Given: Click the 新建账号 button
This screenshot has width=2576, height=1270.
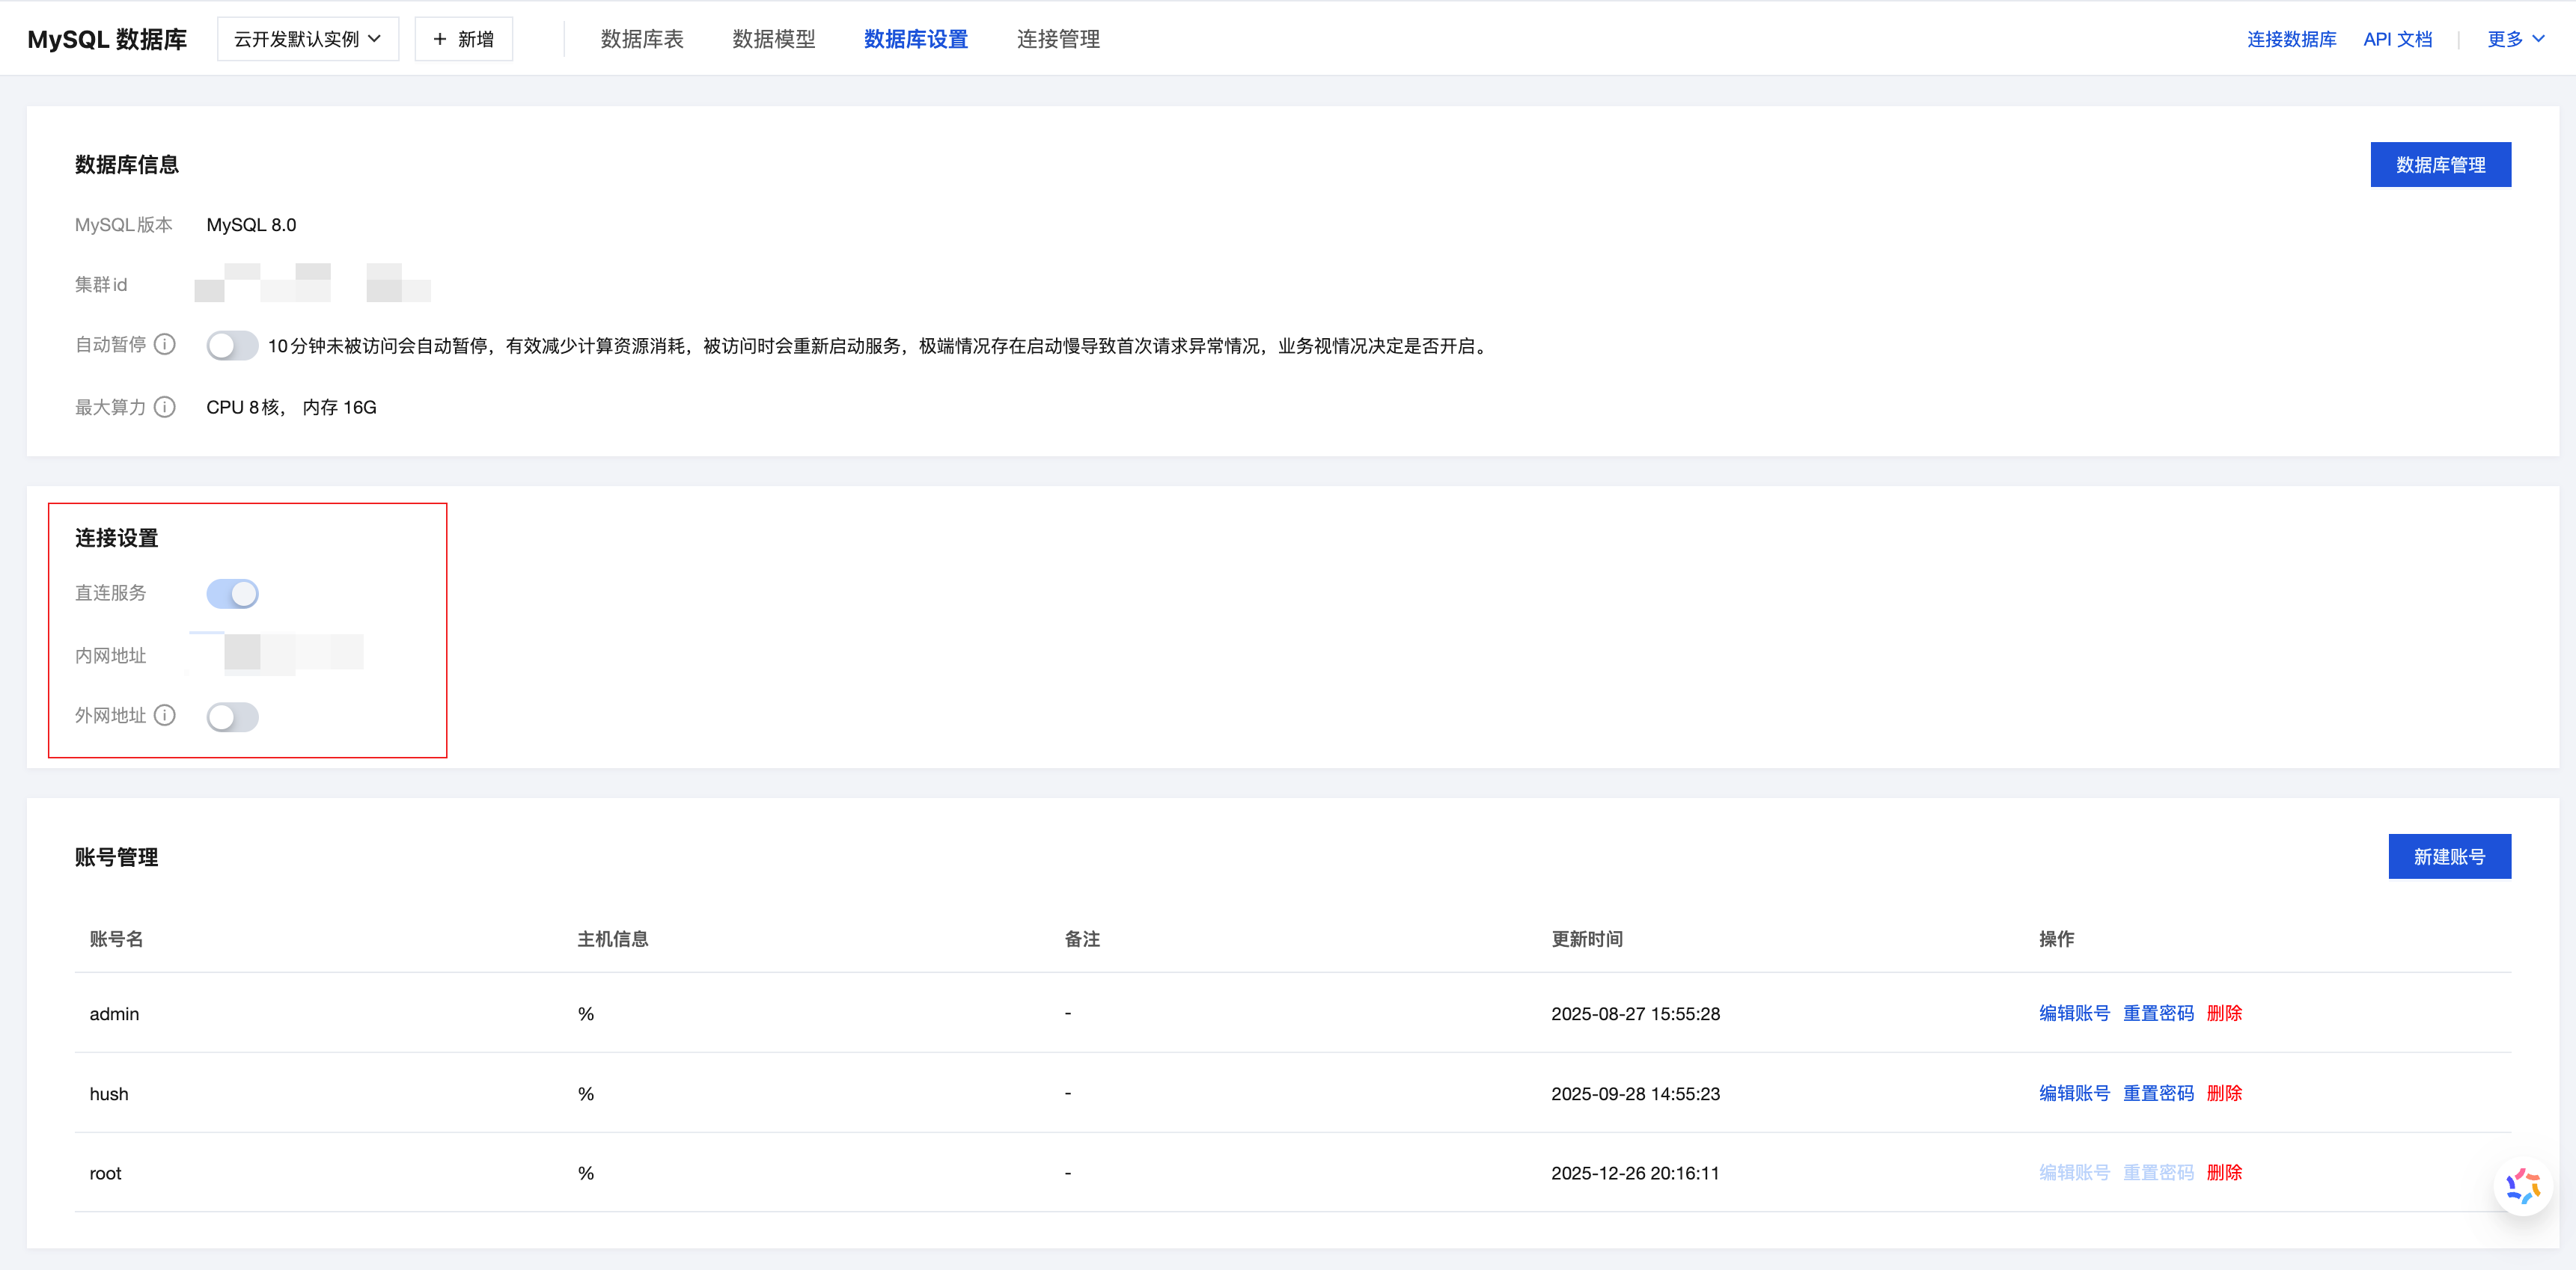Looking at the screenshot, I should coord(2449,856).
